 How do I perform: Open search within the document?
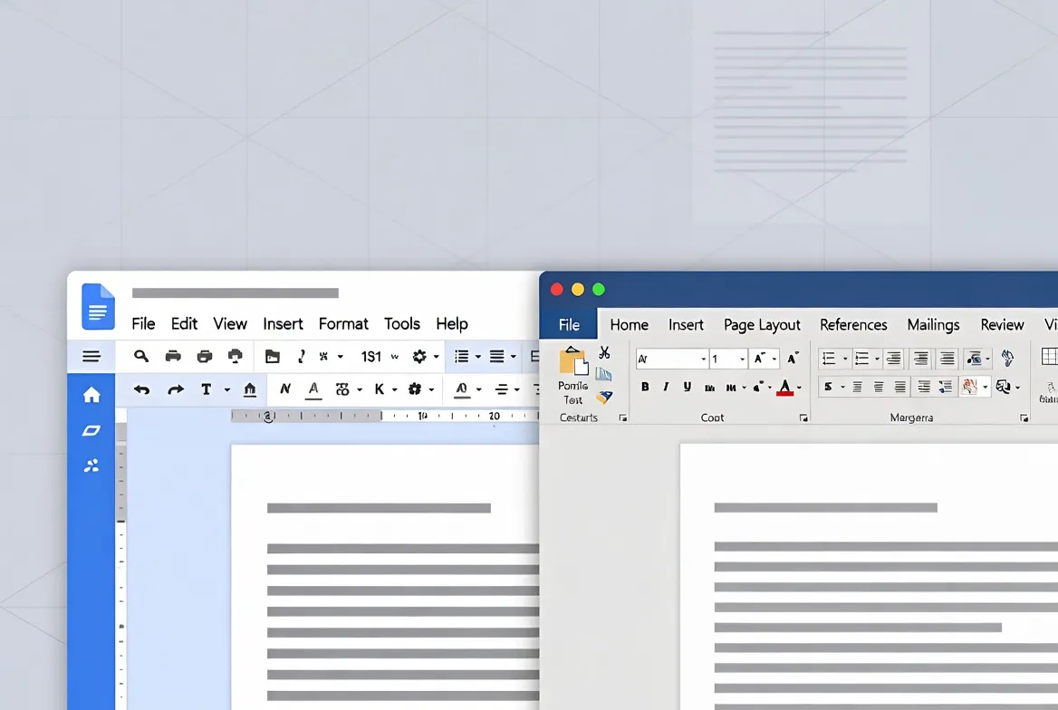(x=141, y=355)
